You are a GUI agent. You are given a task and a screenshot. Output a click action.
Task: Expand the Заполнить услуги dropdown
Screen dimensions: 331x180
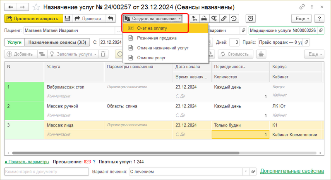(x=73, y=54)
